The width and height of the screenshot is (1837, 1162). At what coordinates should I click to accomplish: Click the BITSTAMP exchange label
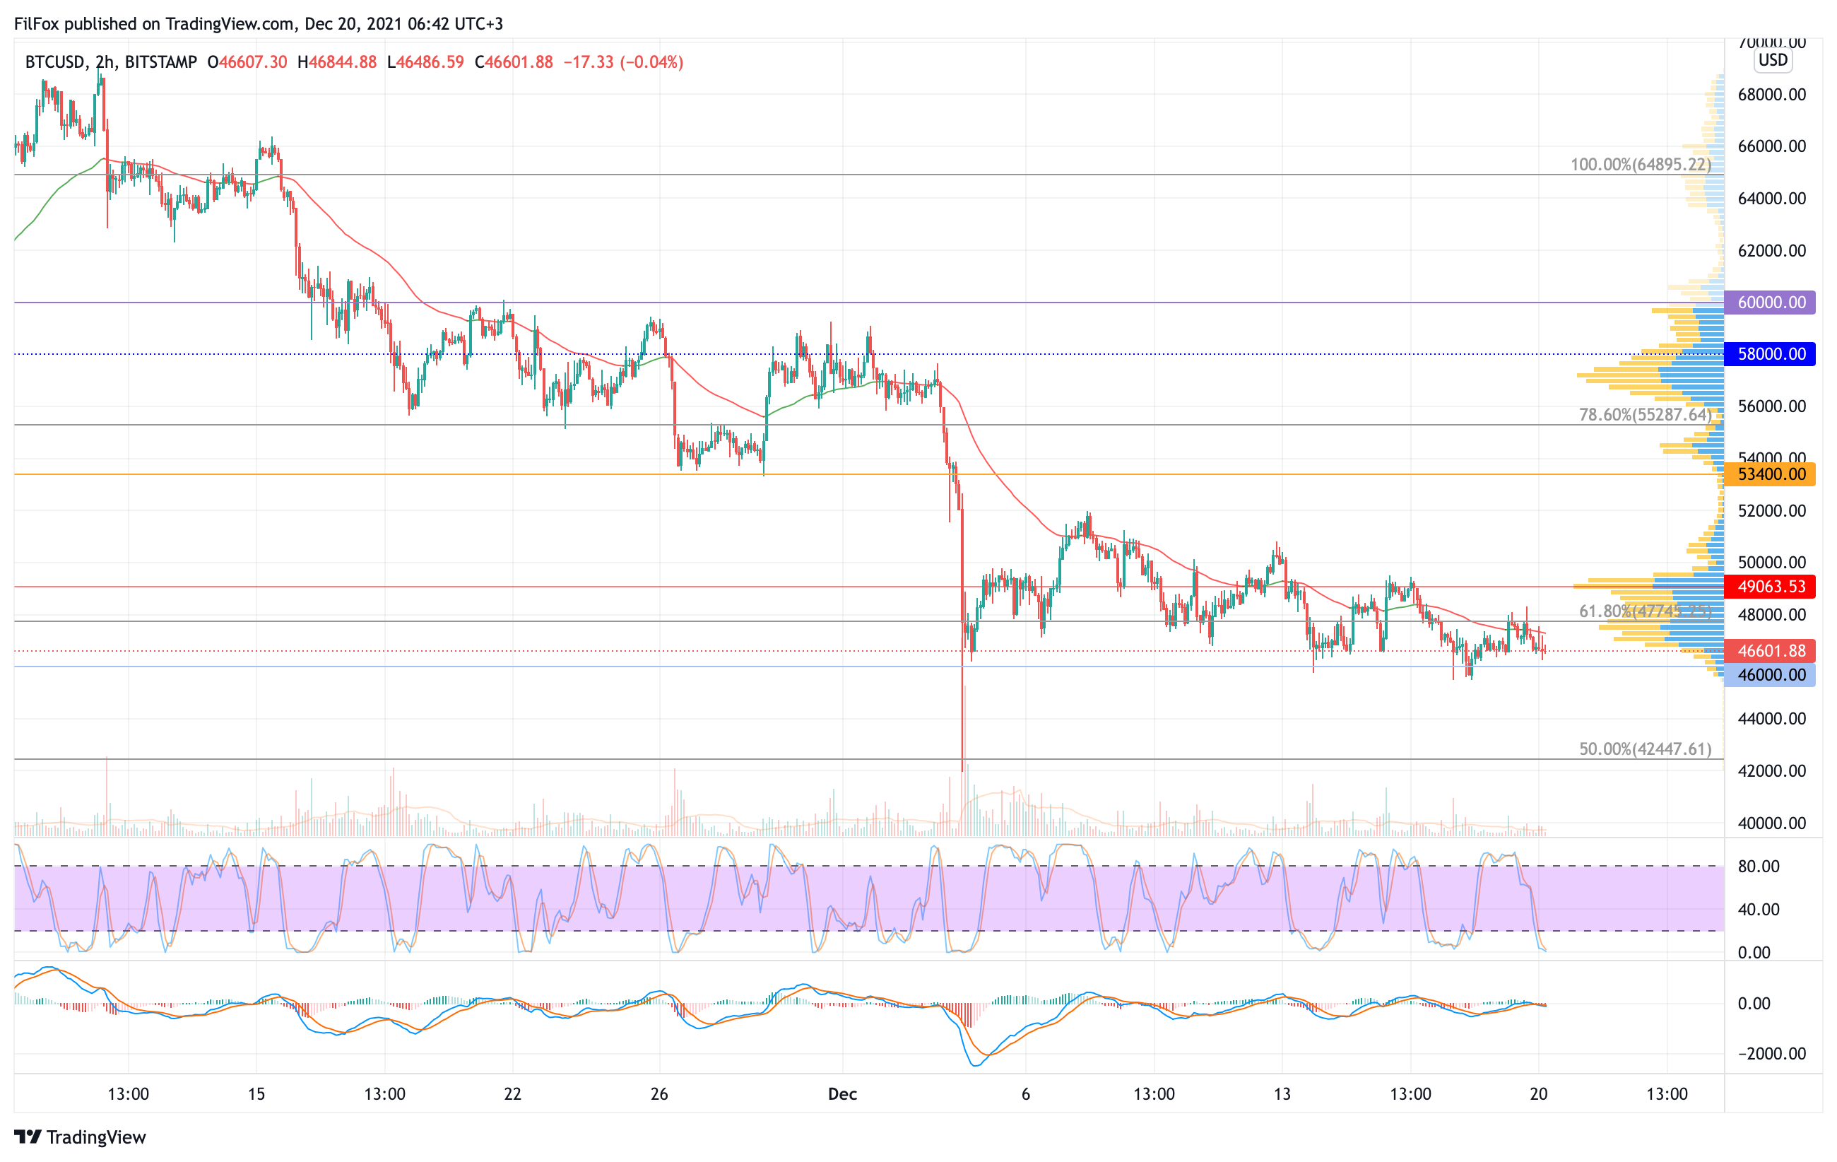click(160, 61)
